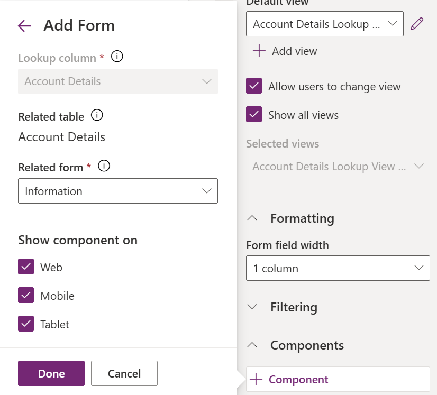The width and height of the screenshot is (437, 395).
Task: Collapse the Formatting section
Action: click(x=253, y=218)
